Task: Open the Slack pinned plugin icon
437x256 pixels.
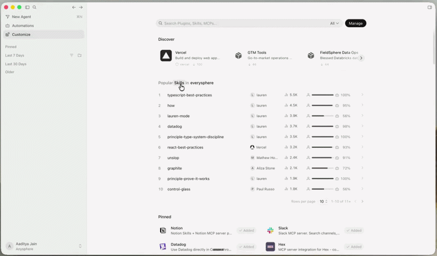Action: (x=270, y=231)
